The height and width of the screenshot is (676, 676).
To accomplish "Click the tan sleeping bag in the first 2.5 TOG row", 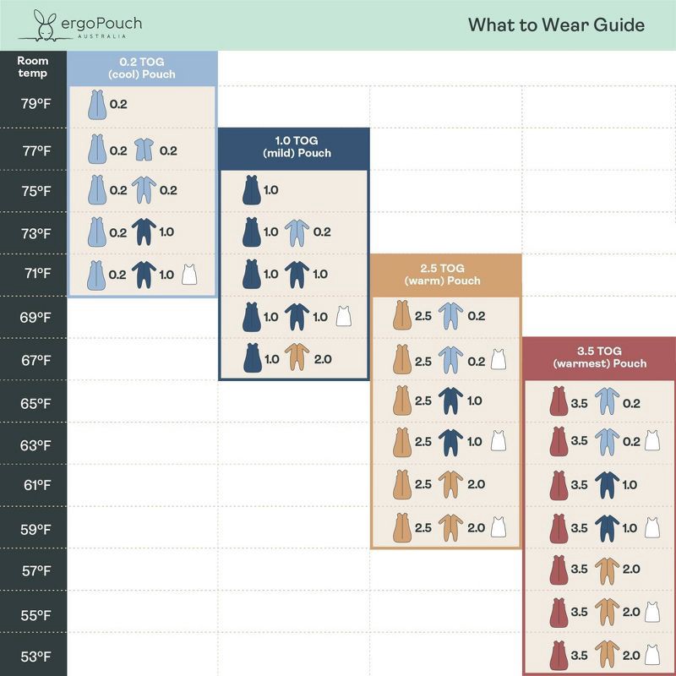I will point(401,317).
